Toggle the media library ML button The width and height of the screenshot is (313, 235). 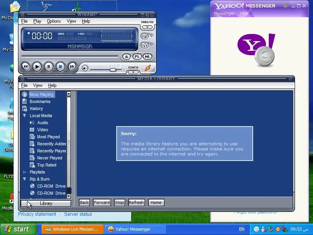click(148, 57)
